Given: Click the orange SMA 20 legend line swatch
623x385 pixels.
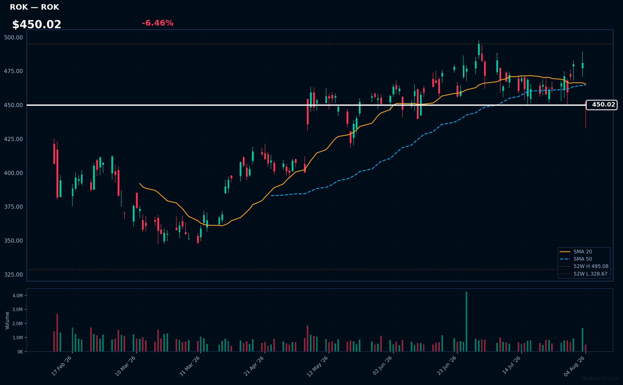Looking at the screenshot, I should [x=565, y=252].
